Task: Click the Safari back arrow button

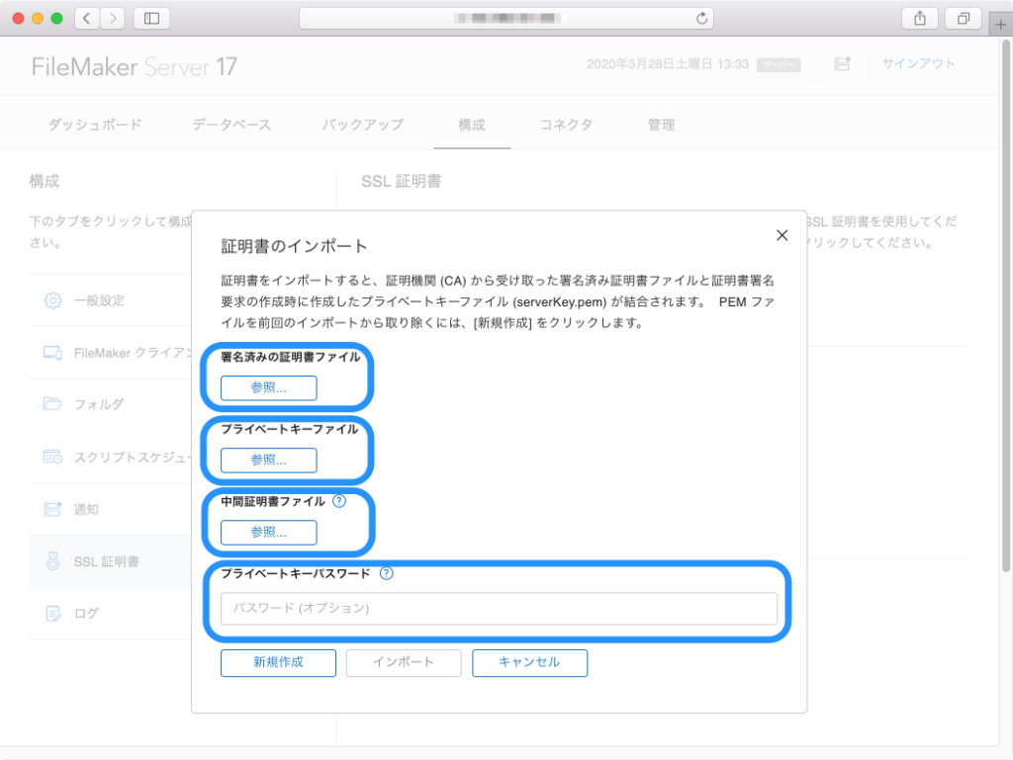Action: 87,18
